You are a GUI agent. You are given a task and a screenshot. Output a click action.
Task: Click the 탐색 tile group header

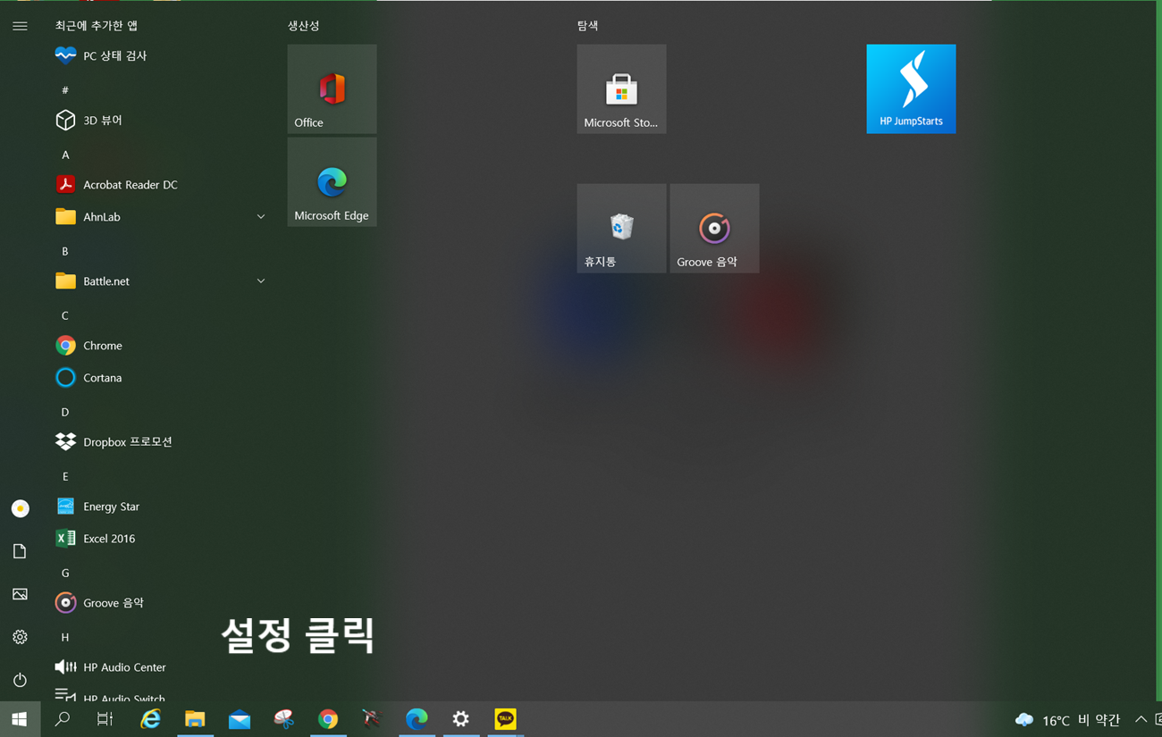pos(587,26)
